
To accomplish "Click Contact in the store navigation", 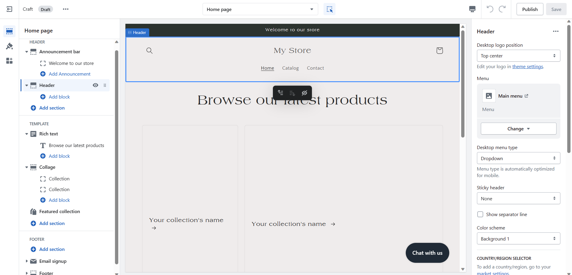I will click(x=315, y=68).
